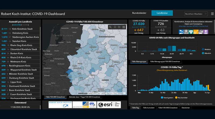Select the Landkreise view button

pyautogui.click(x=162, y=13)
